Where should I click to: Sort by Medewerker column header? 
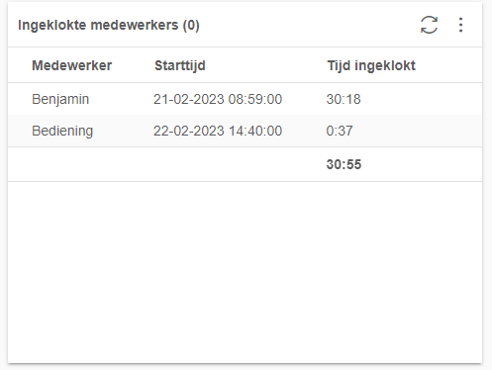[x=71, y=65]
